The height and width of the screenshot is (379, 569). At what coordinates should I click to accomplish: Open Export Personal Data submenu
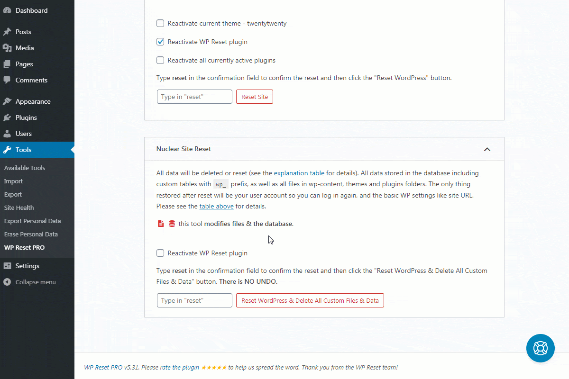tap(32, 221)
